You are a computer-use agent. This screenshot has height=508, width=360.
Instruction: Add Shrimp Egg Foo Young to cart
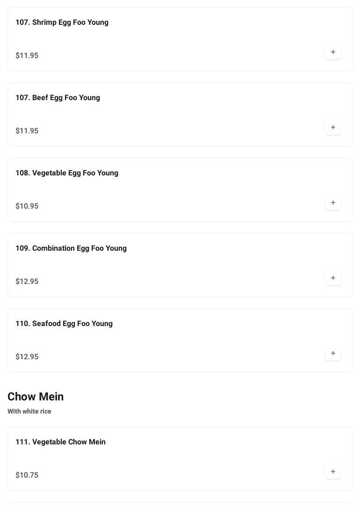(x=333, y=52)
